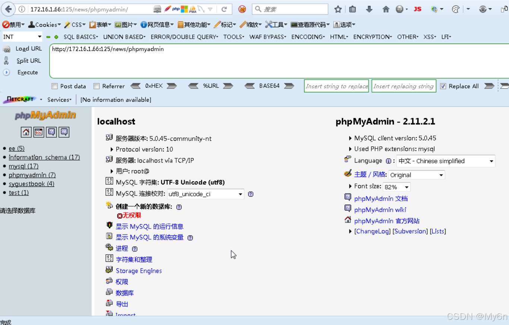
Task: Open the 导出 export link
Action: (x=122, y=304)
